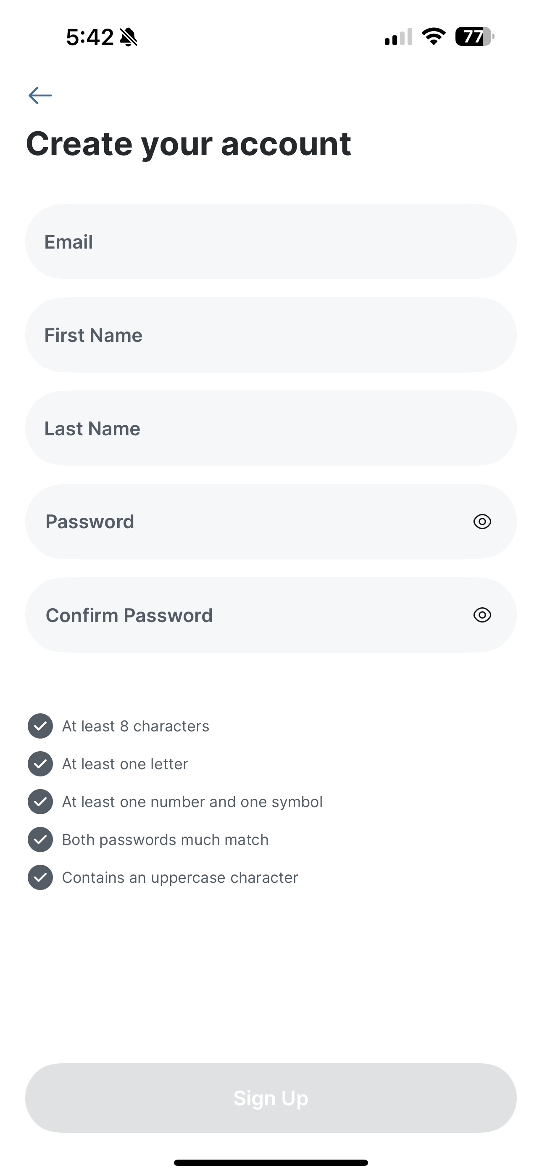The image size is (542, 1176).
Task: Focus the Last Name input field
Action: coord(270,428)
